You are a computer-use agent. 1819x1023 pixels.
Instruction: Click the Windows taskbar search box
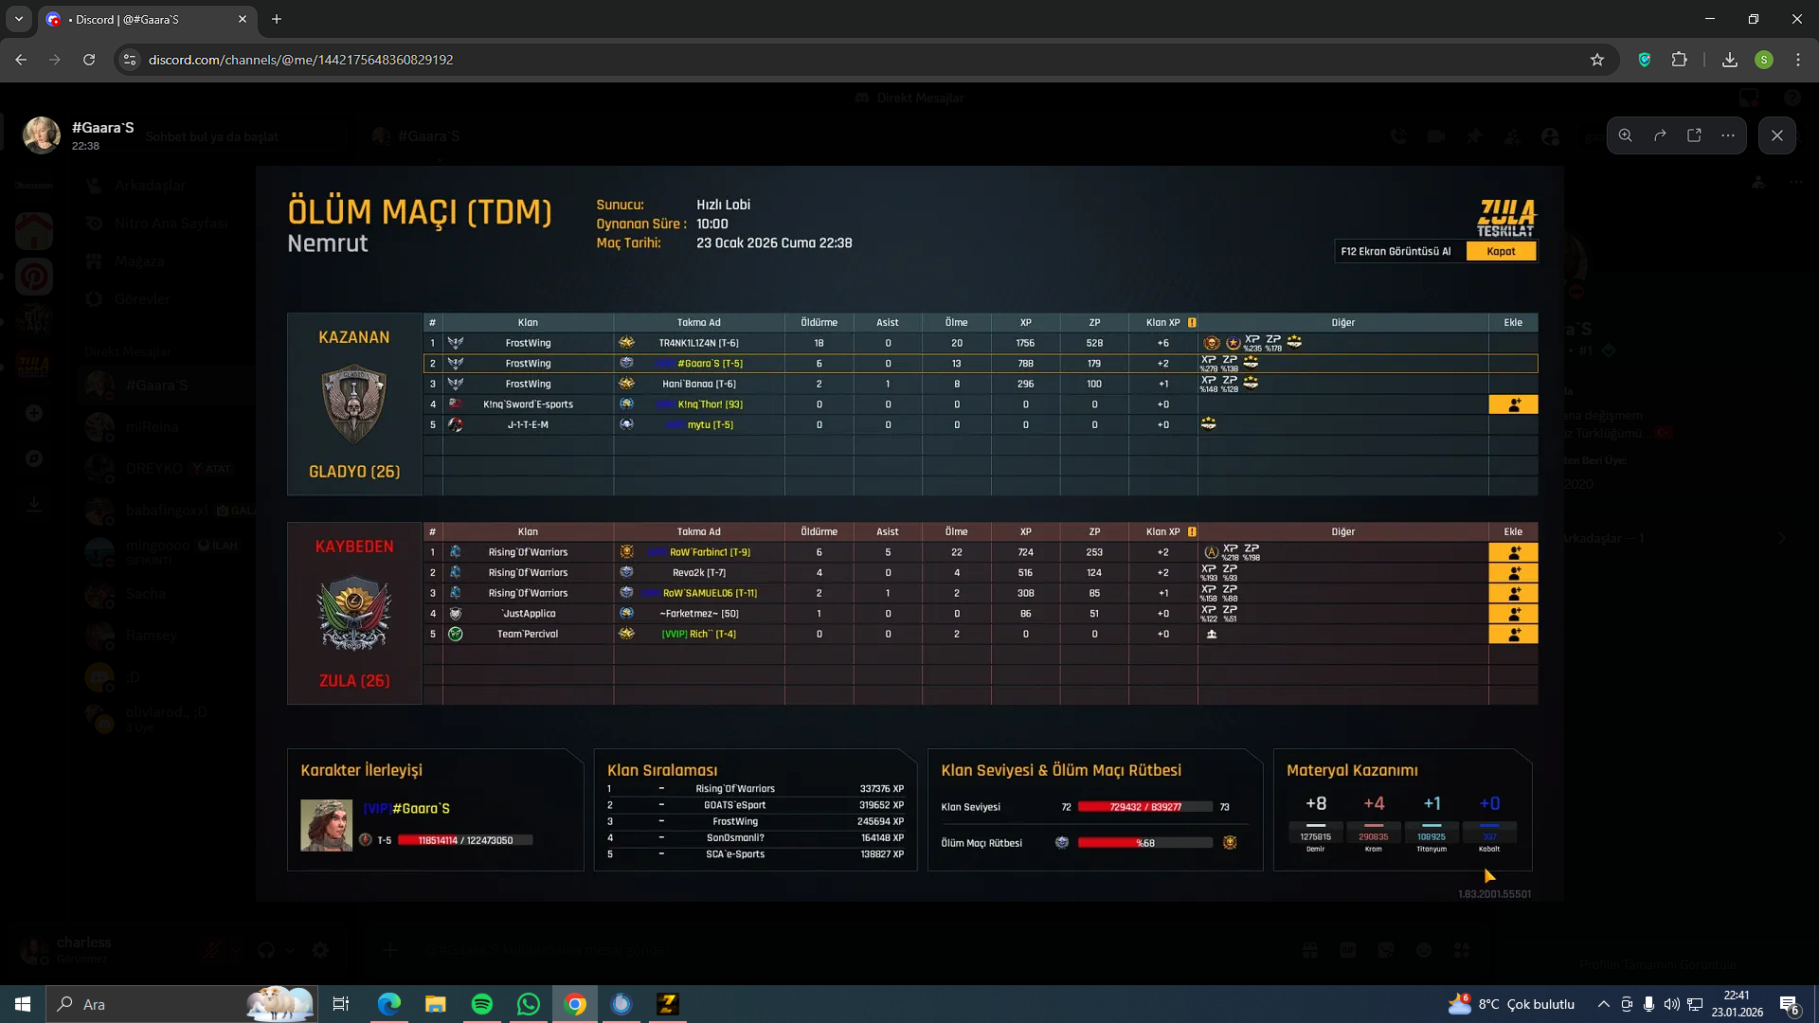182,1004
